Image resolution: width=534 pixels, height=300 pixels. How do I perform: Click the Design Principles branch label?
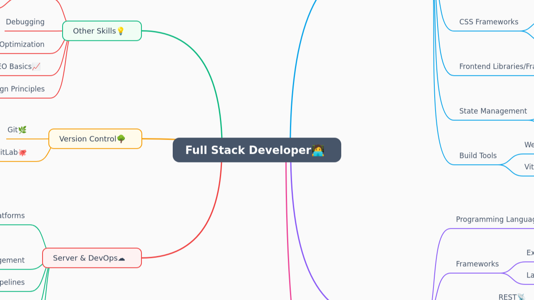[22, 89]
